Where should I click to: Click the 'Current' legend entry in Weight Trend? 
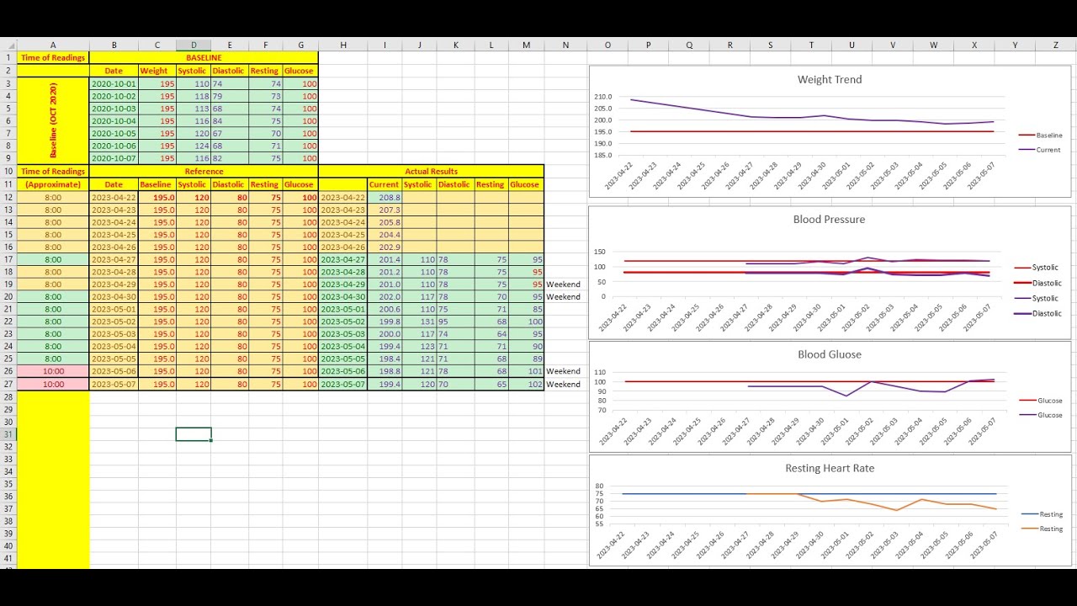(1041, 150)
